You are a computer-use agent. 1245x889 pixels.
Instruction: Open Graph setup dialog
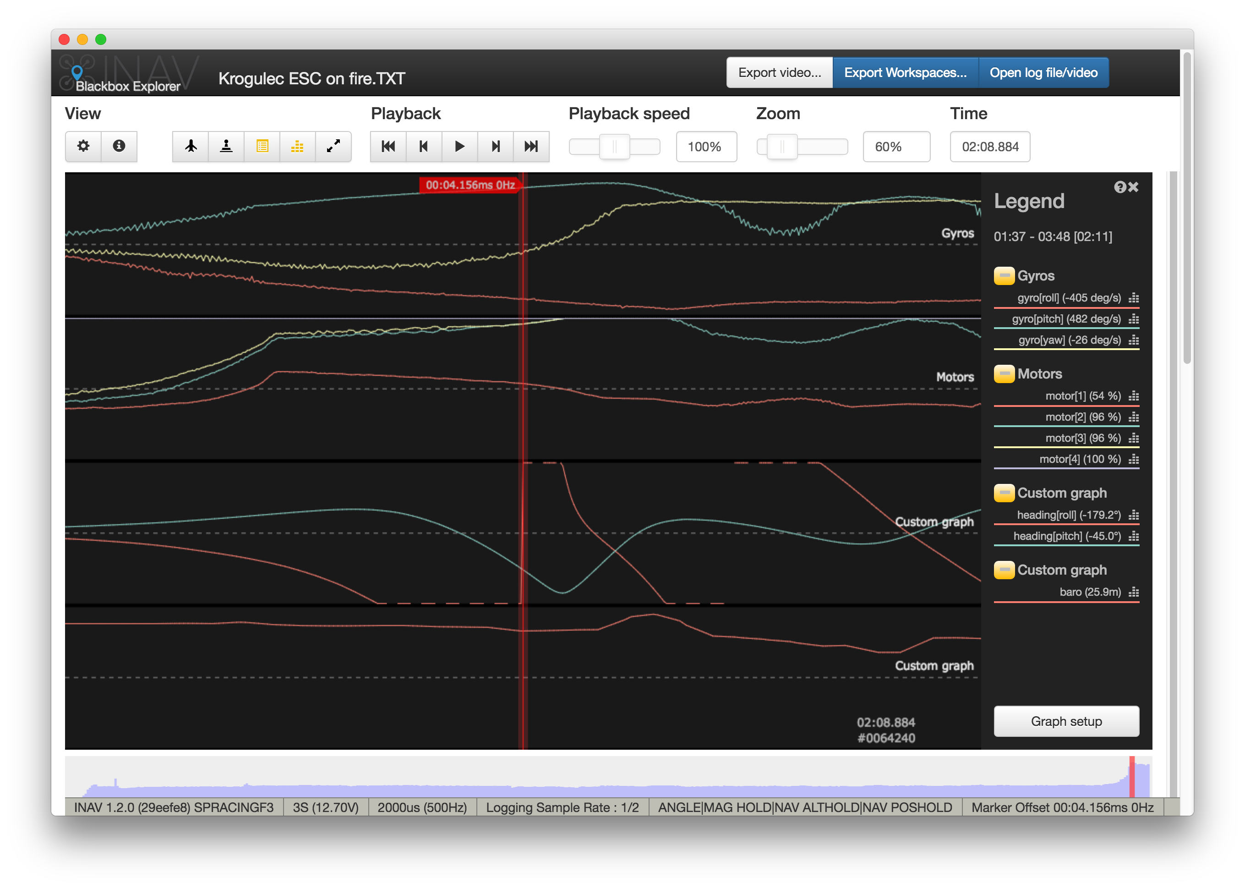(x=1066, y=721)
